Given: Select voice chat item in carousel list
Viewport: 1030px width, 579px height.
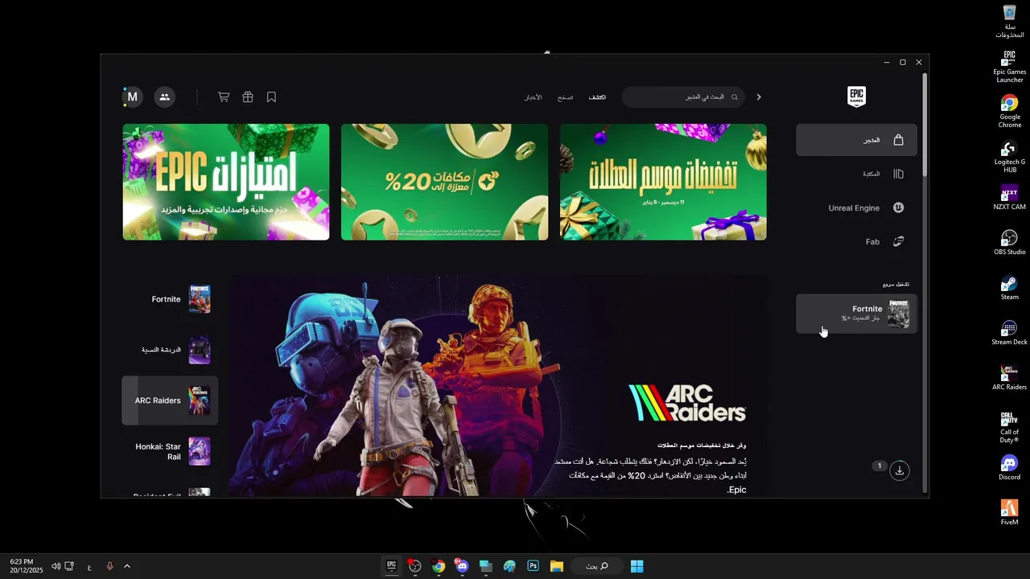Looking at the screenshot, I should pos(170,350).
